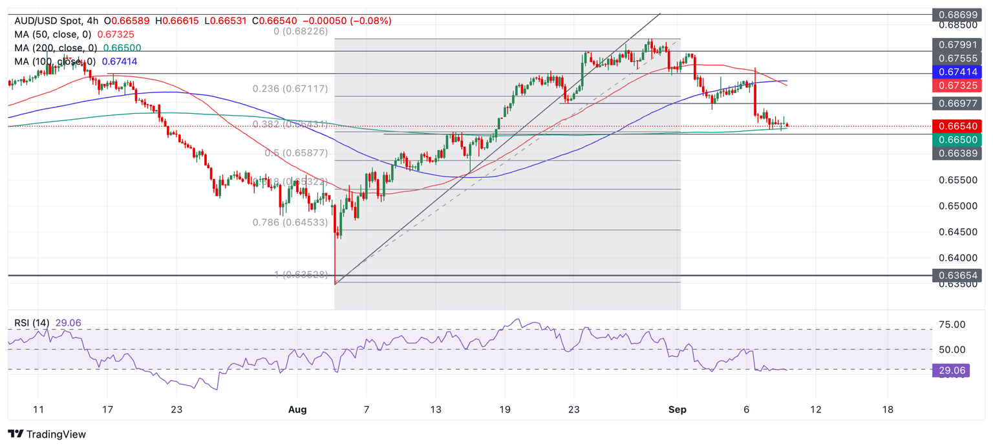Image resolution: width=993 pixels, height=448 pixels.
Task: Click the 0.66977 price level label
Action: 957,103
